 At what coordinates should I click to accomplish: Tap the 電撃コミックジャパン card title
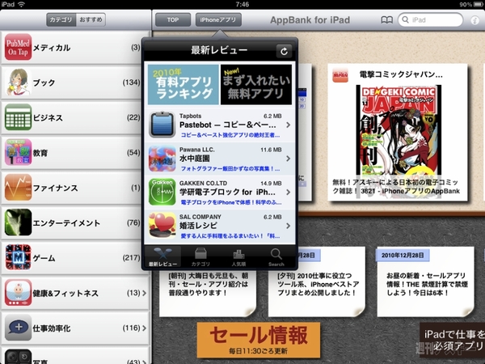coord(401,74)
